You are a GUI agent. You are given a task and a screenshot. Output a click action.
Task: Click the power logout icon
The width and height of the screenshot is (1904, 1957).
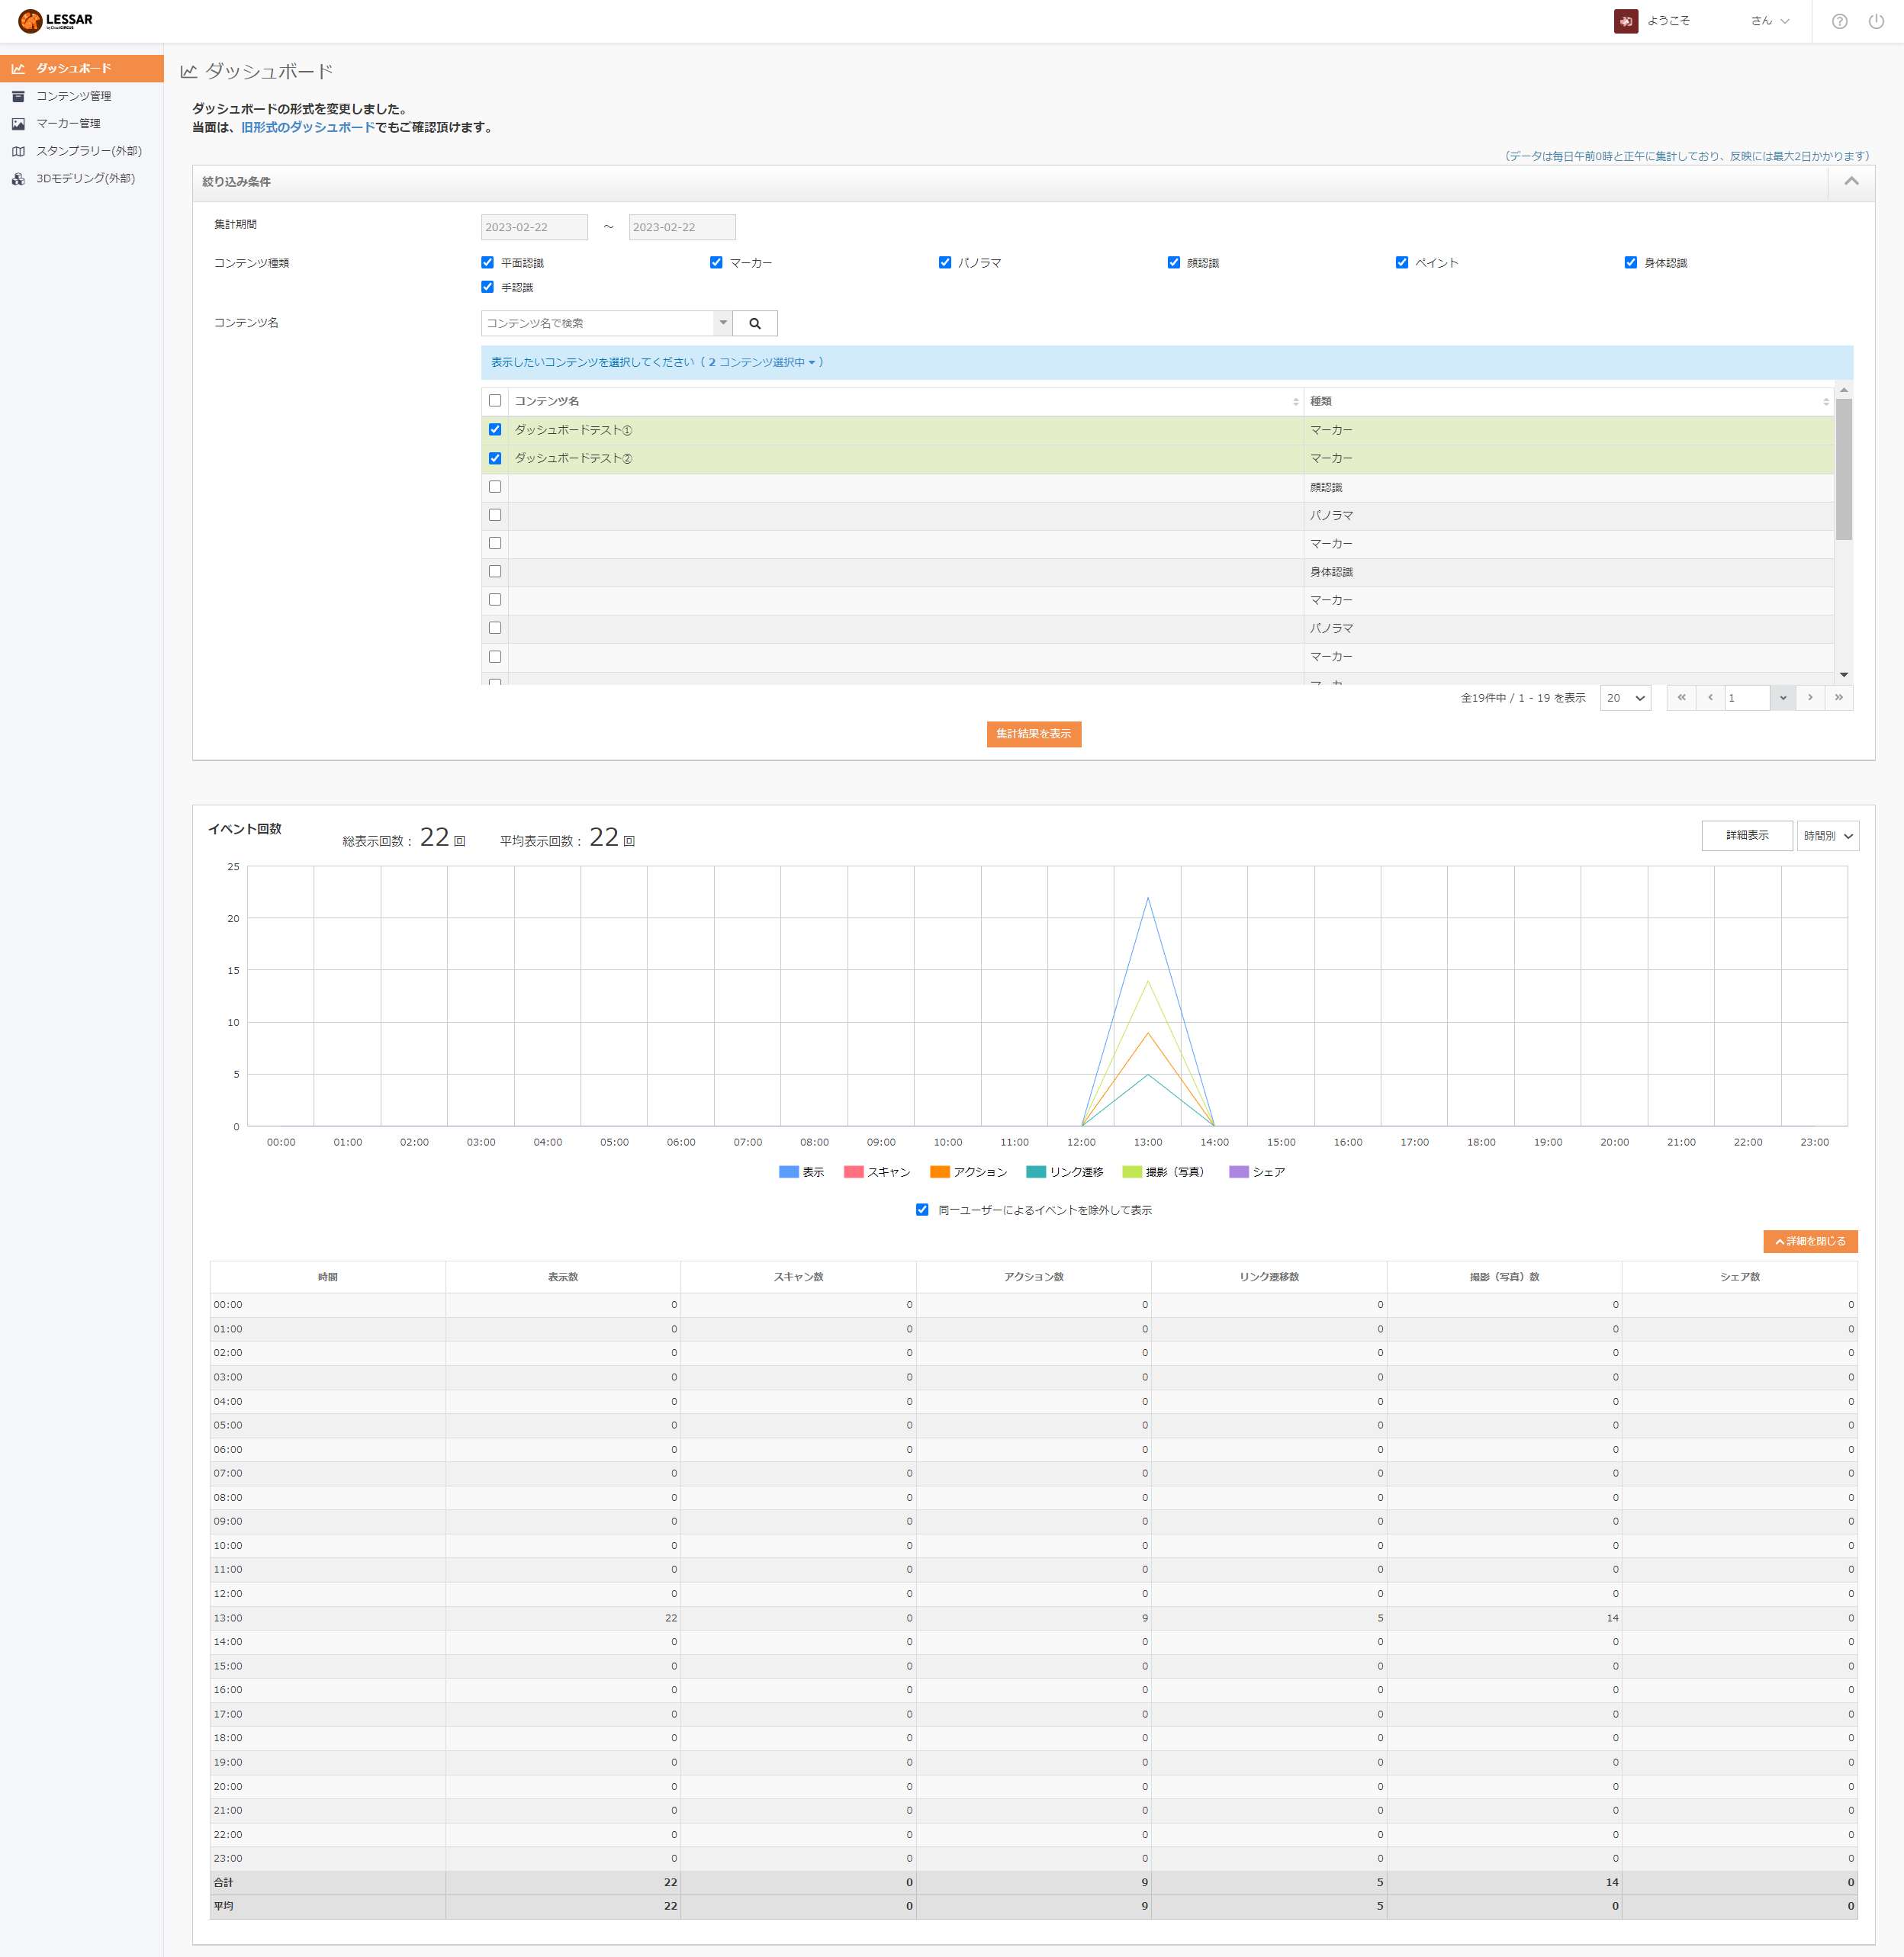tap(1876, 21)
